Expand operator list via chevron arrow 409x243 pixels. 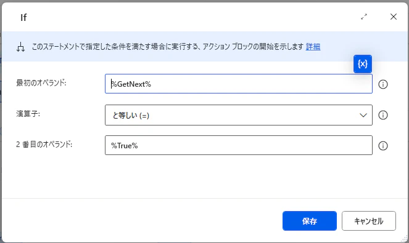pos(363,115)
